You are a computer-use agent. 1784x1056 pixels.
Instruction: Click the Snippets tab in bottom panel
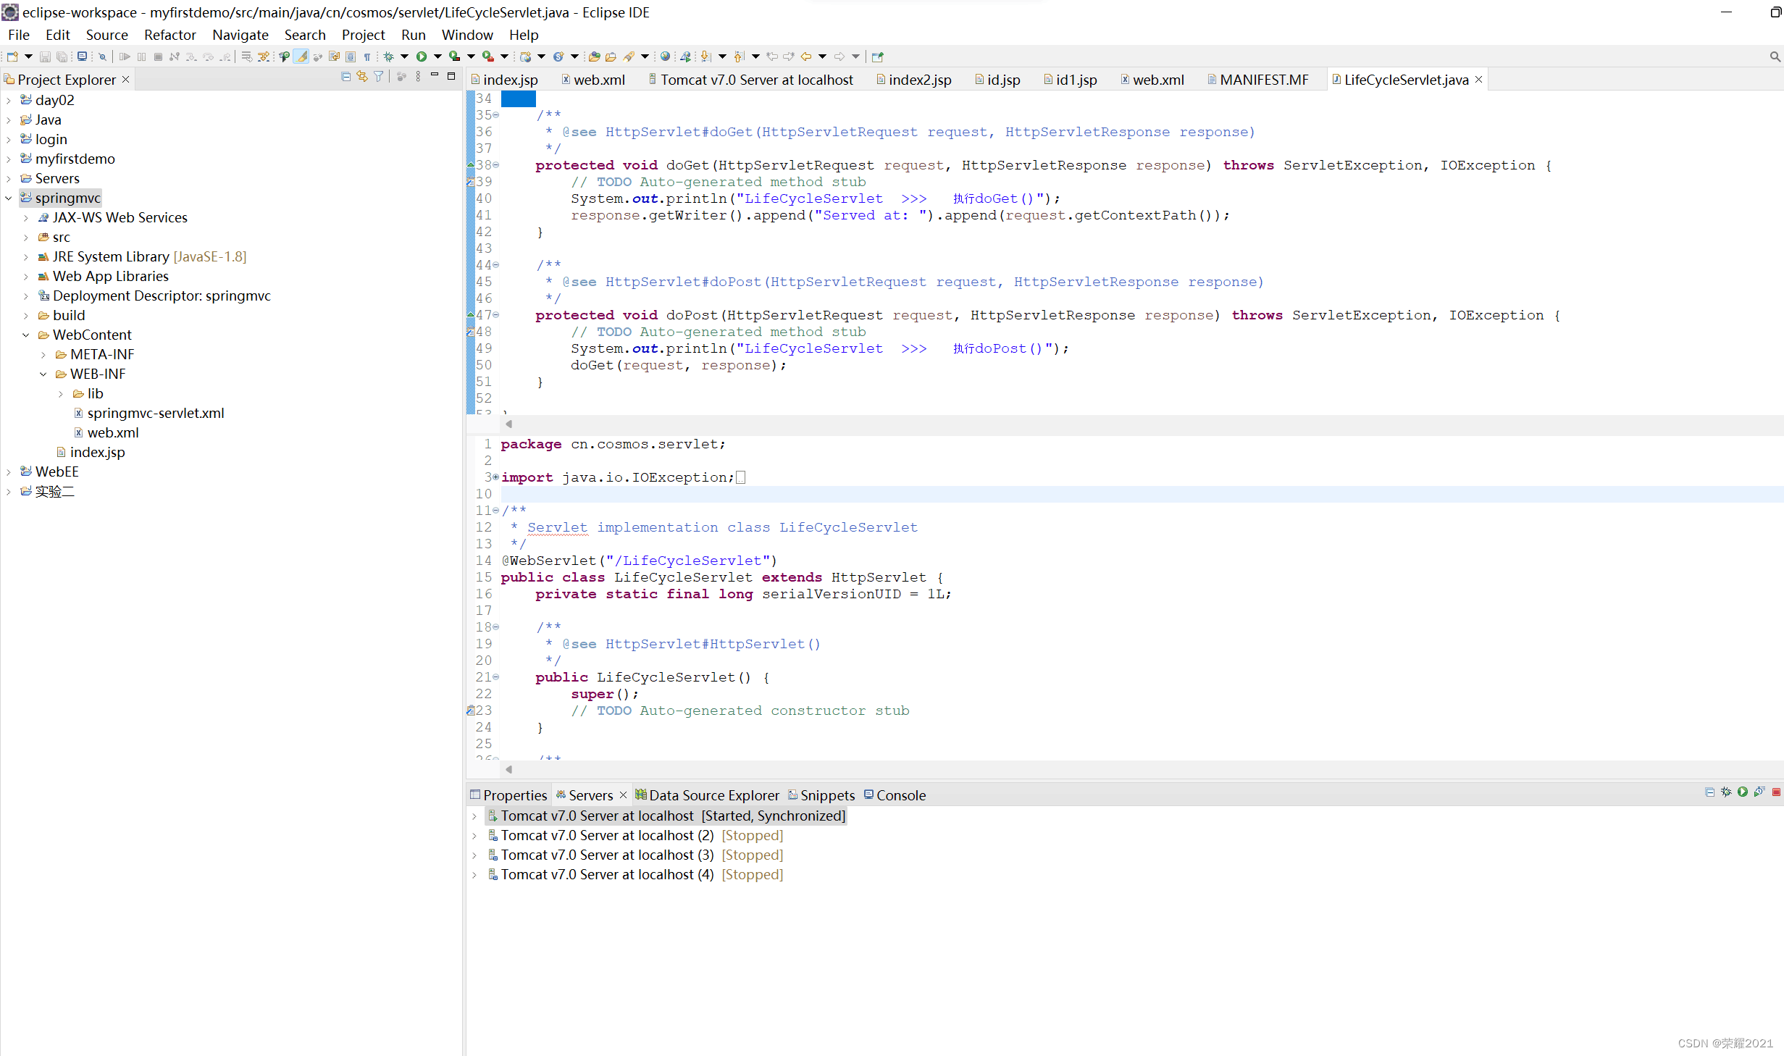(821, 795)
